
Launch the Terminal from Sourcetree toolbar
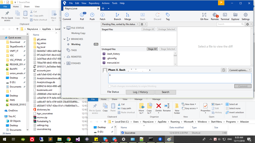coord(225,17)
